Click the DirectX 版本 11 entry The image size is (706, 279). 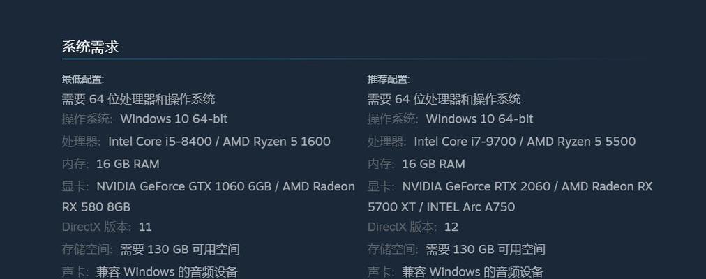(107, 227)
